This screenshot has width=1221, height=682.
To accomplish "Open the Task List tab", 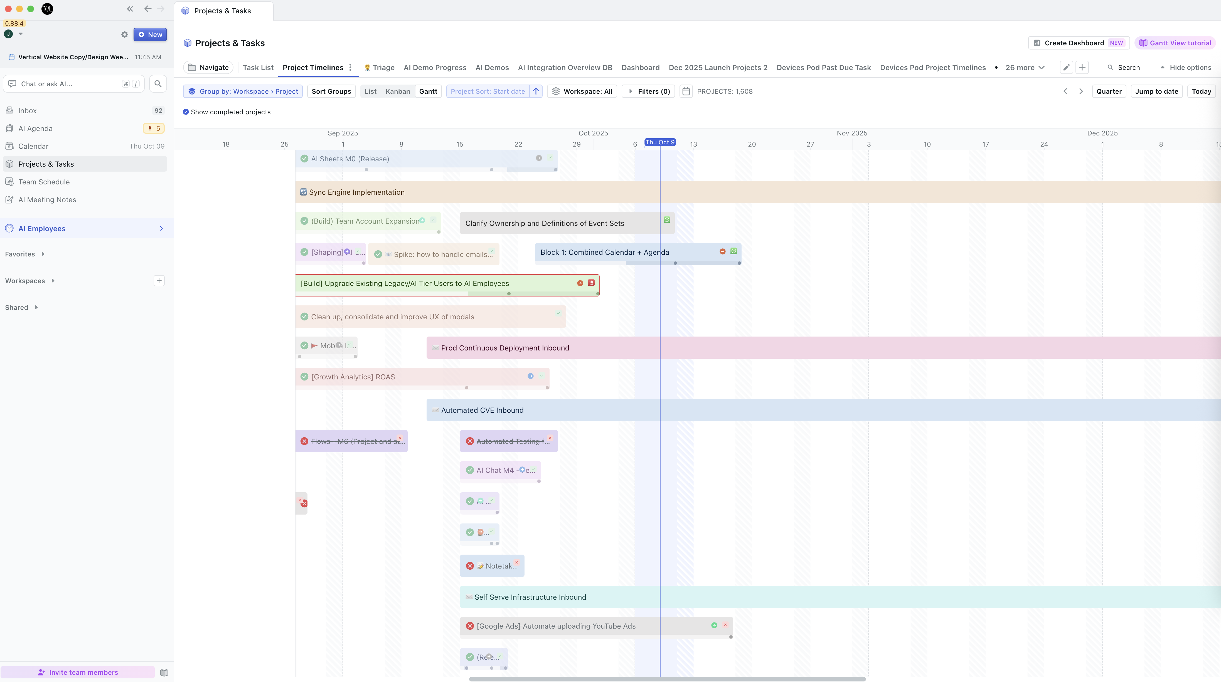I will (258, 67).
